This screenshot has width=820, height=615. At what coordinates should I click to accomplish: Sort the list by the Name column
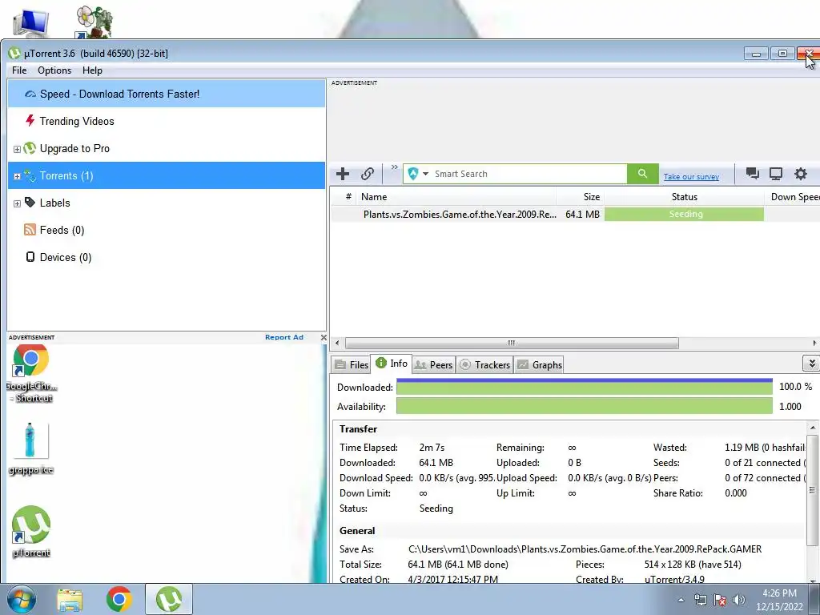[x=457, y=197]
